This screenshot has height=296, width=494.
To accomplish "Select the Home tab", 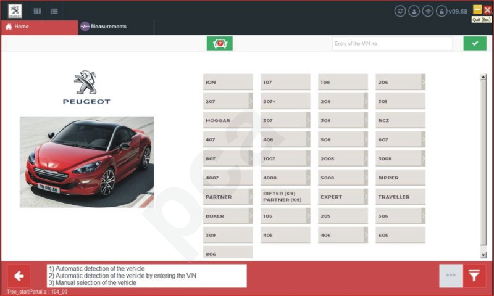I will pyautogui.click(x=40, y=27).
